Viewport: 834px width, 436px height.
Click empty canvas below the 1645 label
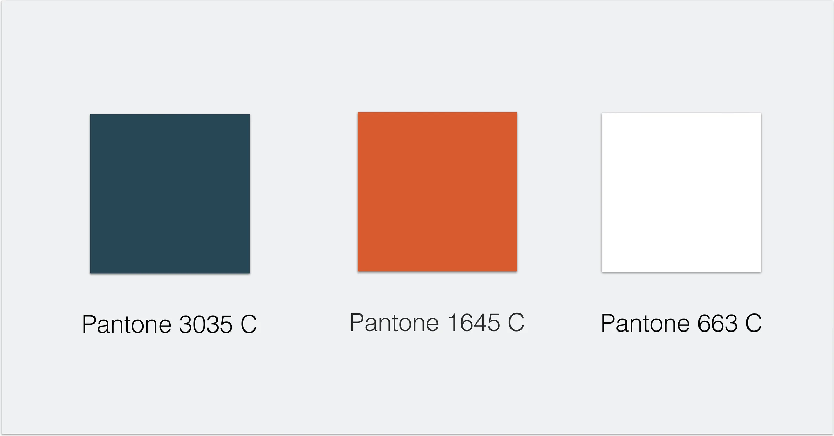437,382
